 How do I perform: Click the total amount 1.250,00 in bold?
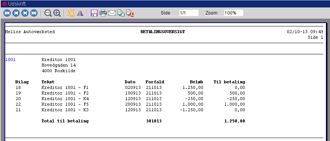pos(235,121)
